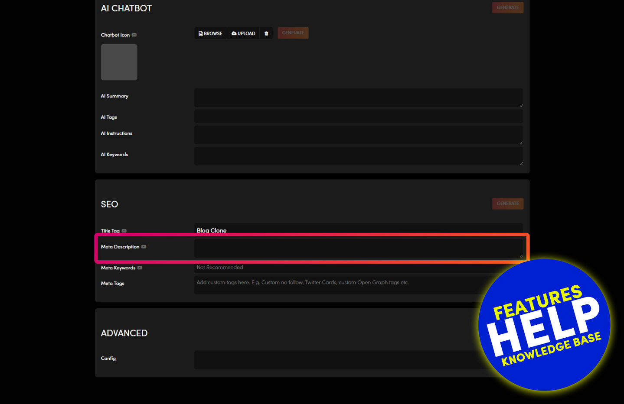Click the trash icon beside Upload
624x404 pixels.
tap(266, 33)
